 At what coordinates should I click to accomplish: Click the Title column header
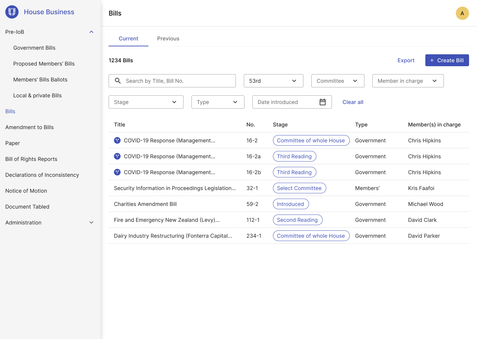tap(120, 124)
